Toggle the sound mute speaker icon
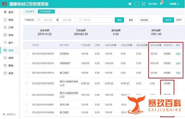This screenshot has height=119, width=185. coord(130,4)
